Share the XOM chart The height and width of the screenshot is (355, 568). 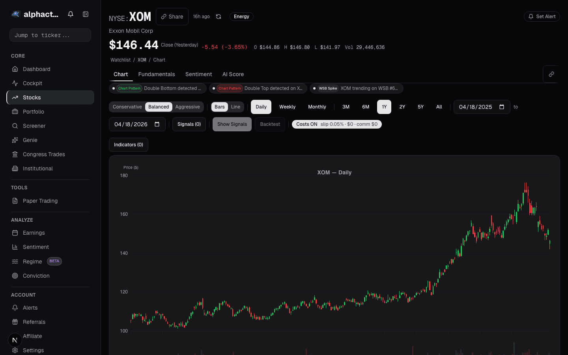[x=172, y=17]
